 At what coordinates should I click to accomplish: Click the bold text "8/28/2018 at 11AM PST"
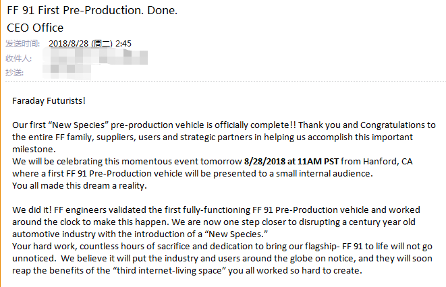point(291,161)
